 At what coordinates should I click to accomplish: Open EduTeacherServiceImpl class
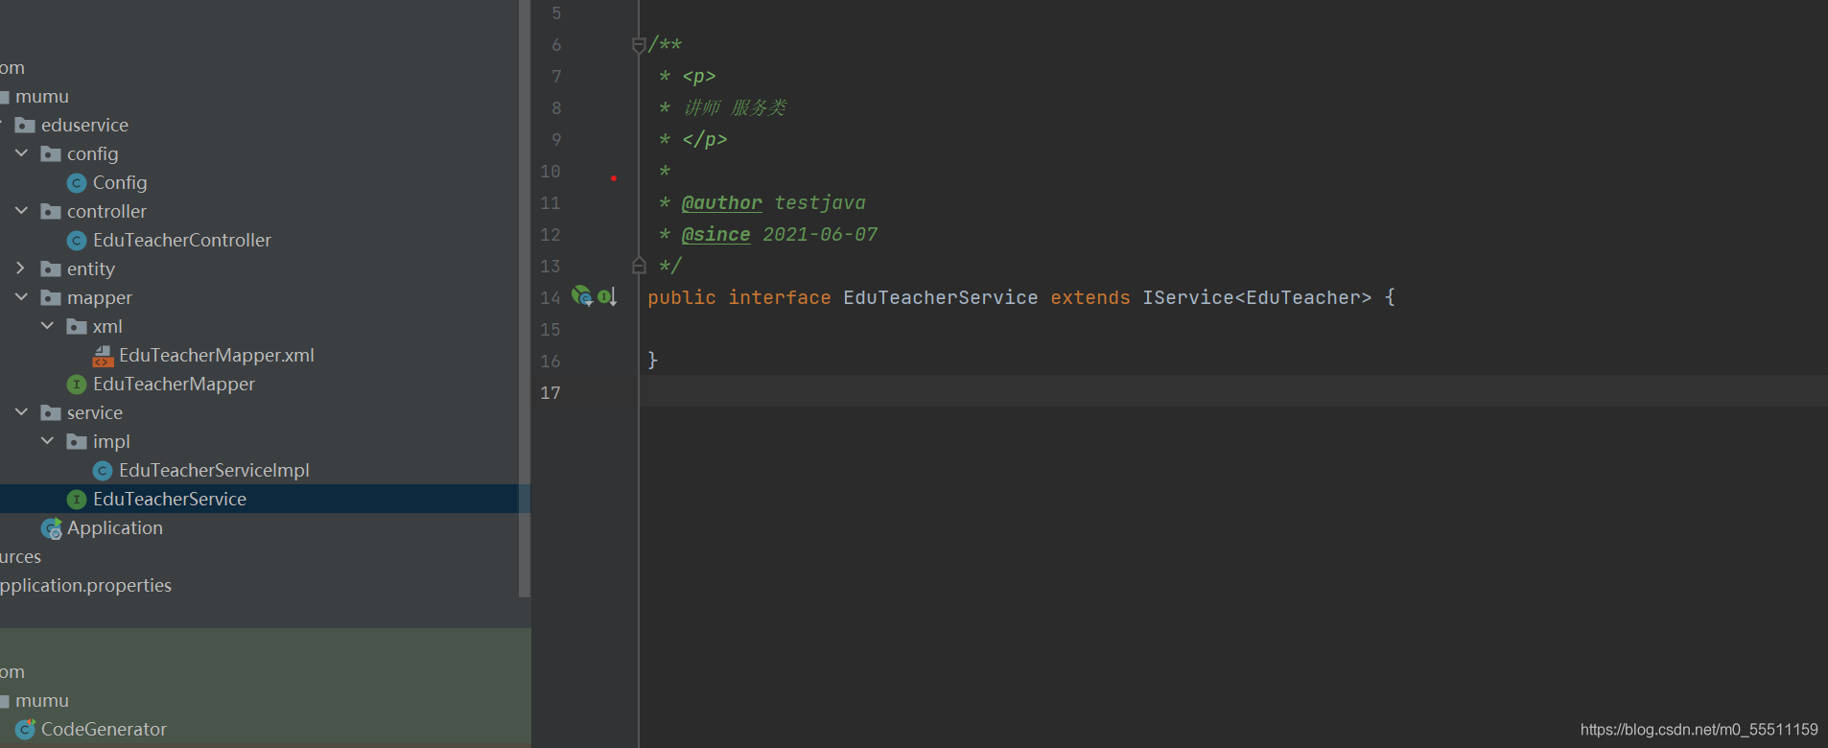tap(214, 470)
